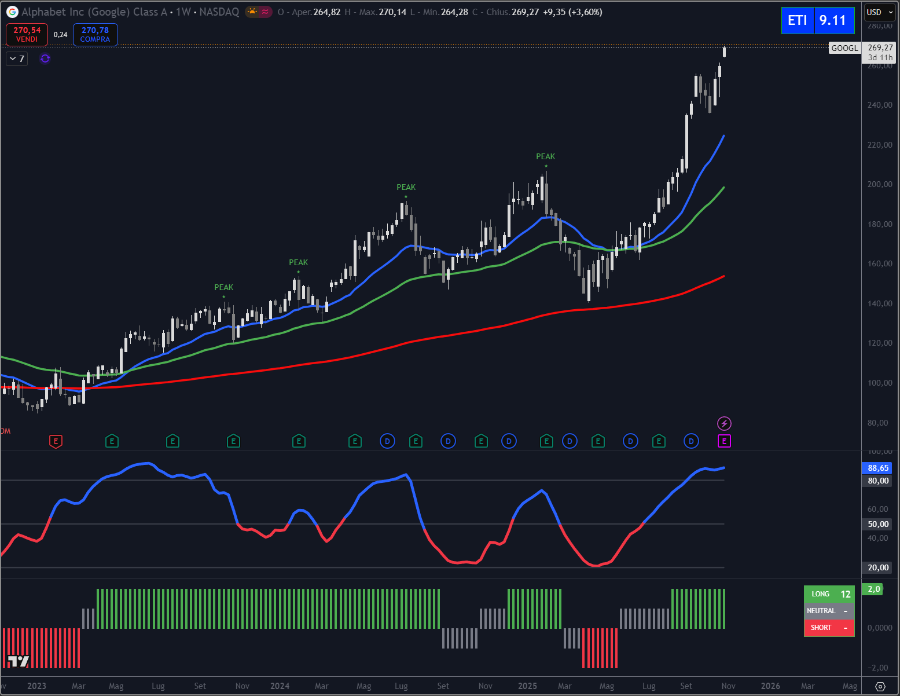The height and width of the screenshot is (696, 900).
Task: Click the TradingView logo at bottom left
Action: 18,661
